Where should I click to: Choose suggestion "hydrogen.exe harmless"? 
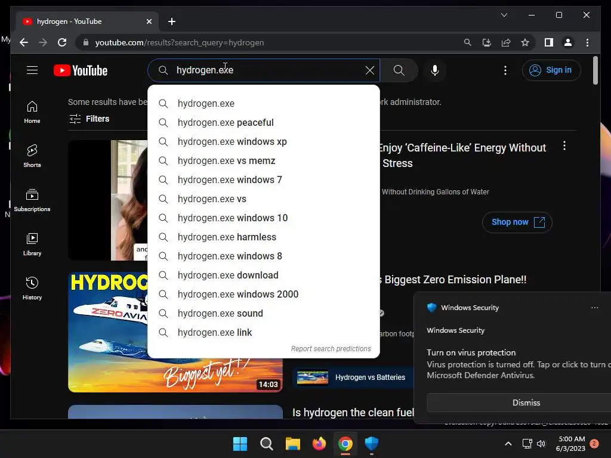pyautogui.click(x=264, y=237)
